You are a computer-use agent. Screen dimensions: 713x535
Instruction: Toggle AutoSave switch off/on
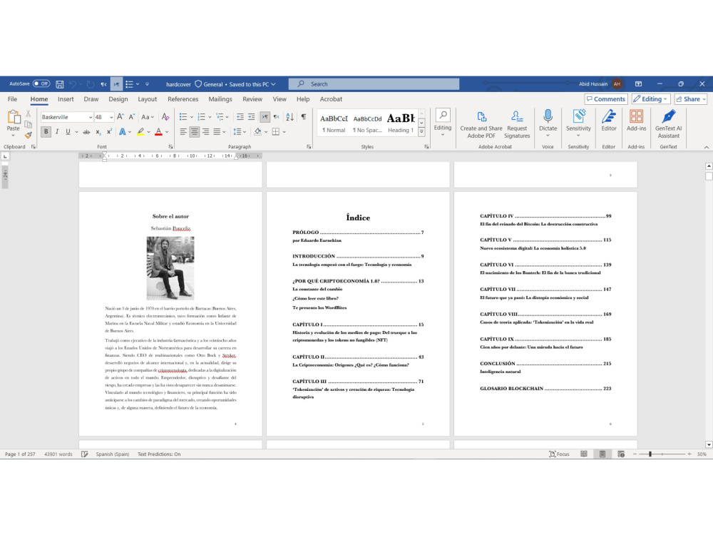point(41,83)
